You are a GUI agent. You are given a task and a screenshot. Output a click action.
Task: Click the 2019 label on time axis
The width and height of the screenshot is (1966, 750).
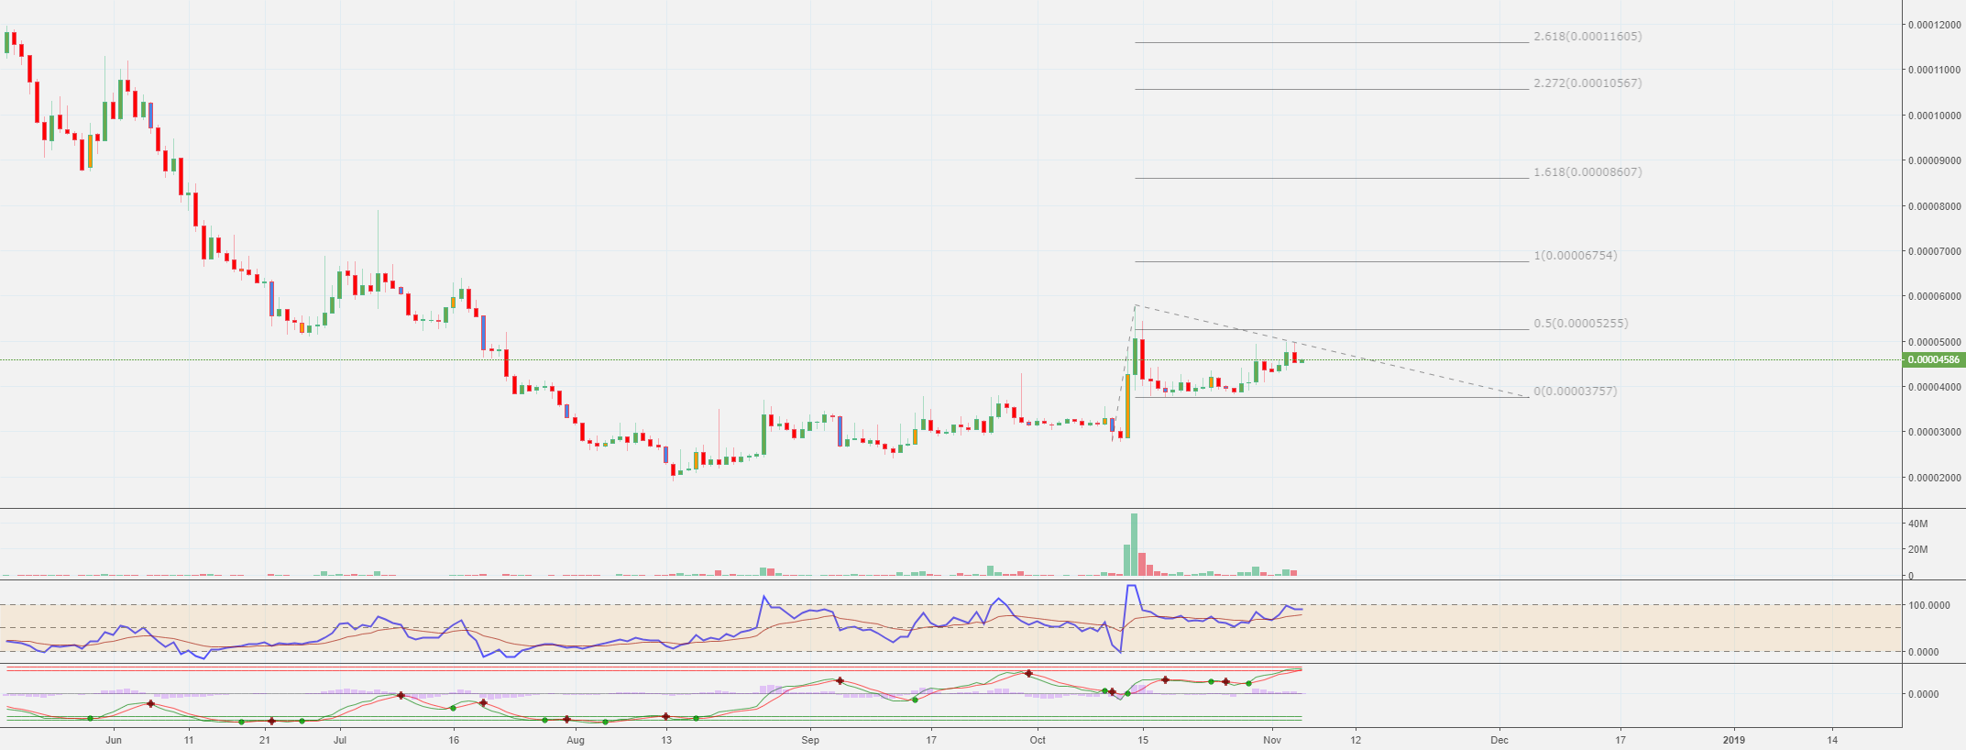1734,740
